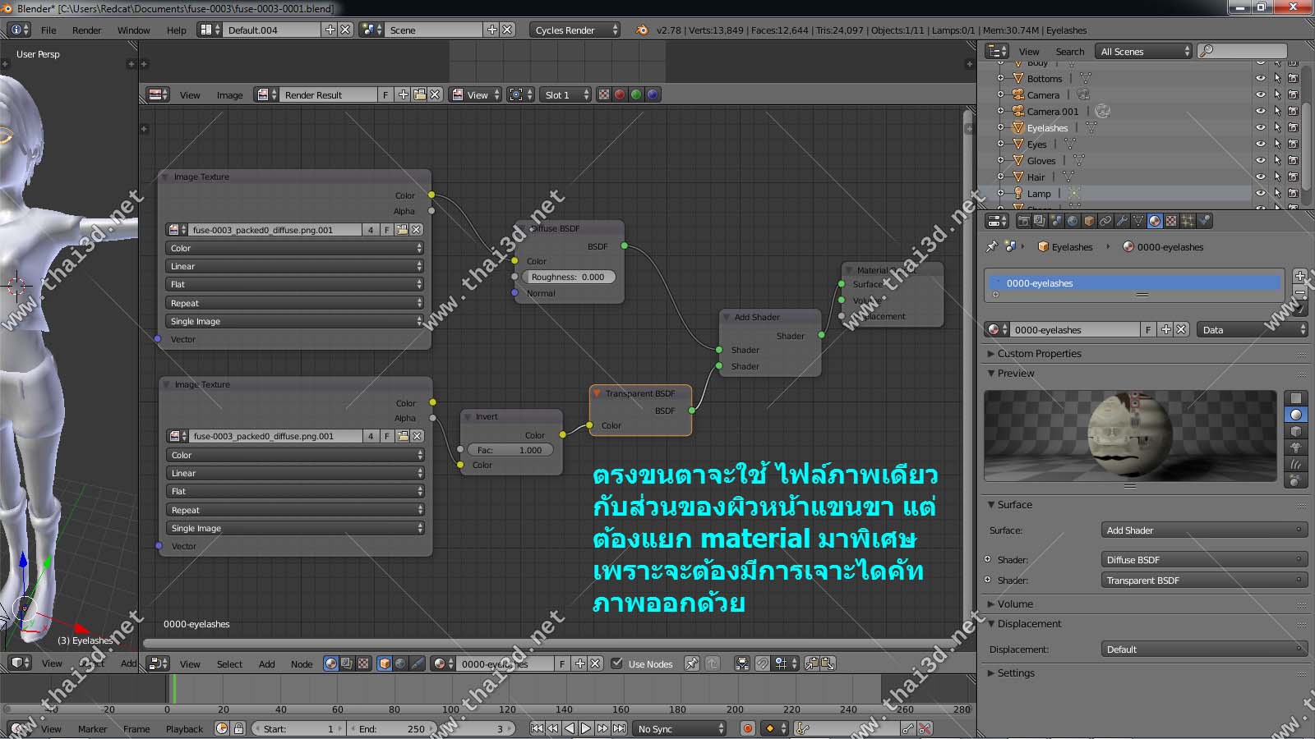Expand the Settings panel
This screenshot has height=739, width=1315.
(1016, 672)
